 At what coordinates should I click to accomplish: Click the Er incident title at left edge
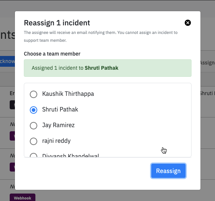click(12, 94)
